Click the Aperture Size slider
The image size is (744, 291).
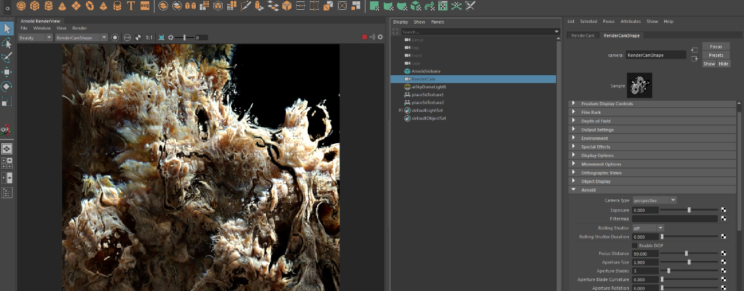(x=689, y=262)
